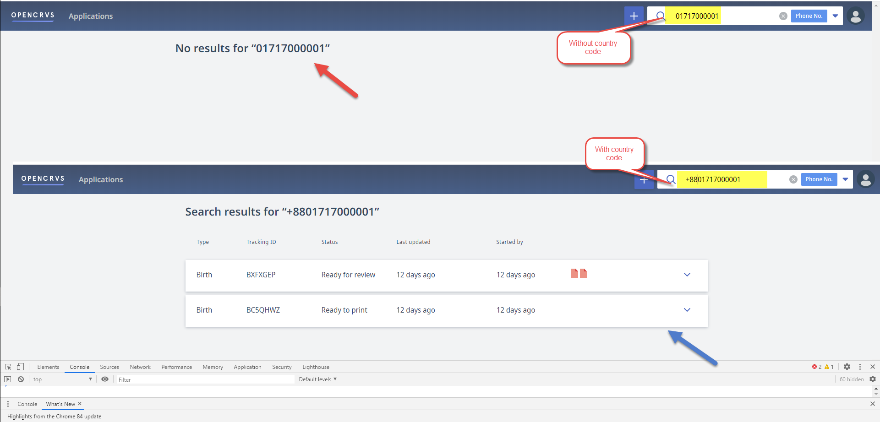Click the Ready for review status
The height and width of the screenshot is (422, 880).
pyautogui.click(x=348, y=275)
